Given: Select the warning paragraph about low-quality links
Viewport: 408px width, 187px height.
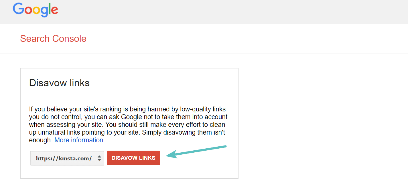Looking at the screenshot, I should 128,124.
